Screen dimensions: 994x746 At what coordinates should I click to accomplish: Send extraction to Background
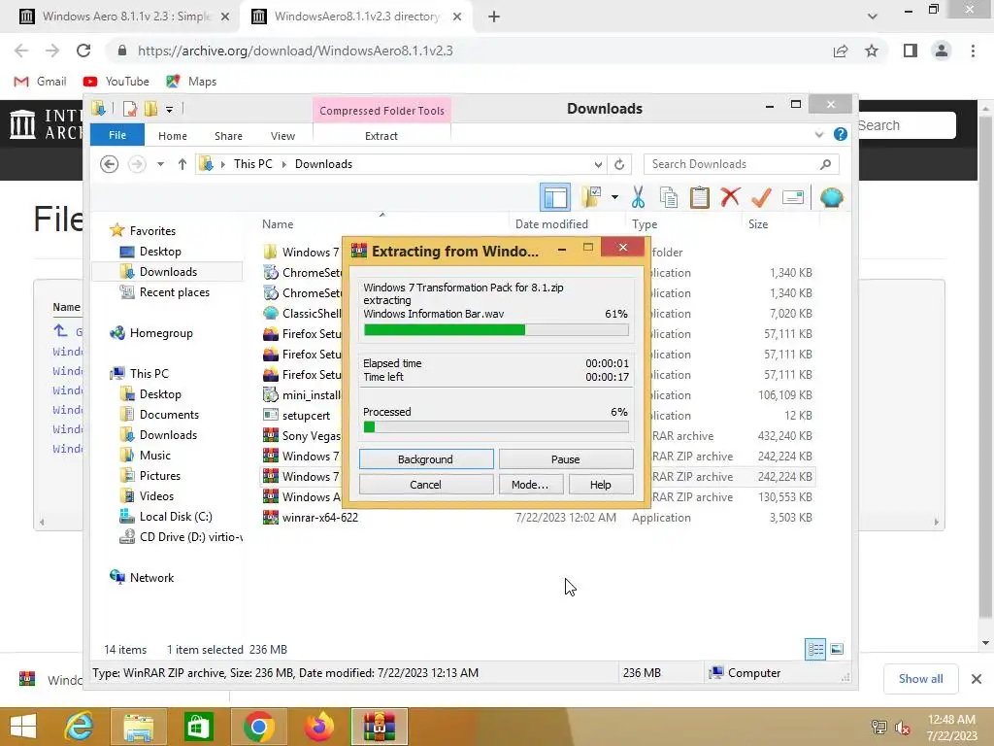(x=425, y=459)
